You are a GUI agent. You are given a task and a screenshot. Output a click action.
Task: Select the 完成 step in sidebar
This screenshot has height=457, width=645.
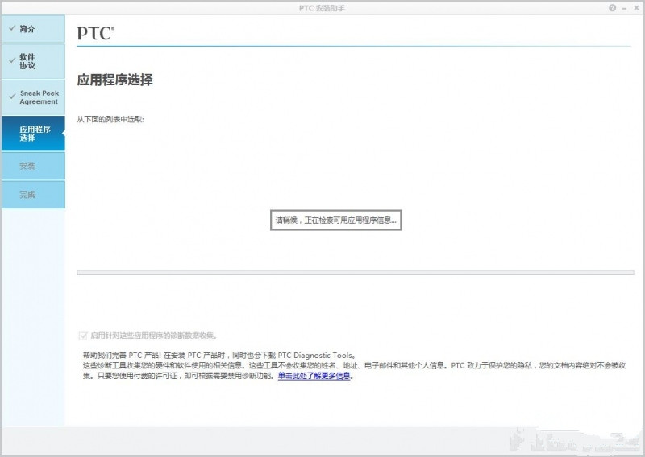click(x=33, y=195)
